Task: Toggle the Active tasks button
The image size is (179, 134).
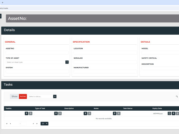Action: pos(23,97)
